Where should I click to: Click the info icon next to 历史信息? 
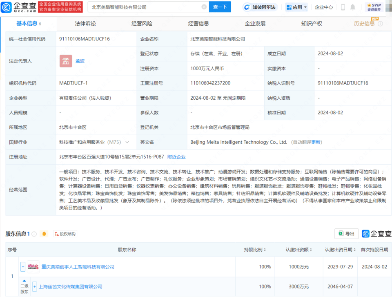[380, 24]
